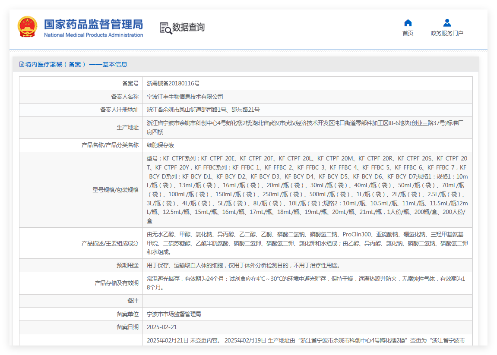Click the product name 细胞保存液 cell
The image size is (497, 355).
click(307, 145)
